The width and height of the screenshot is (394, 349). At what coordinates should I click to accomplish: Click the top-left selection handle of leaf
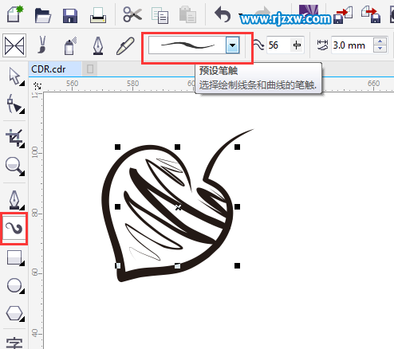(117, 147)
